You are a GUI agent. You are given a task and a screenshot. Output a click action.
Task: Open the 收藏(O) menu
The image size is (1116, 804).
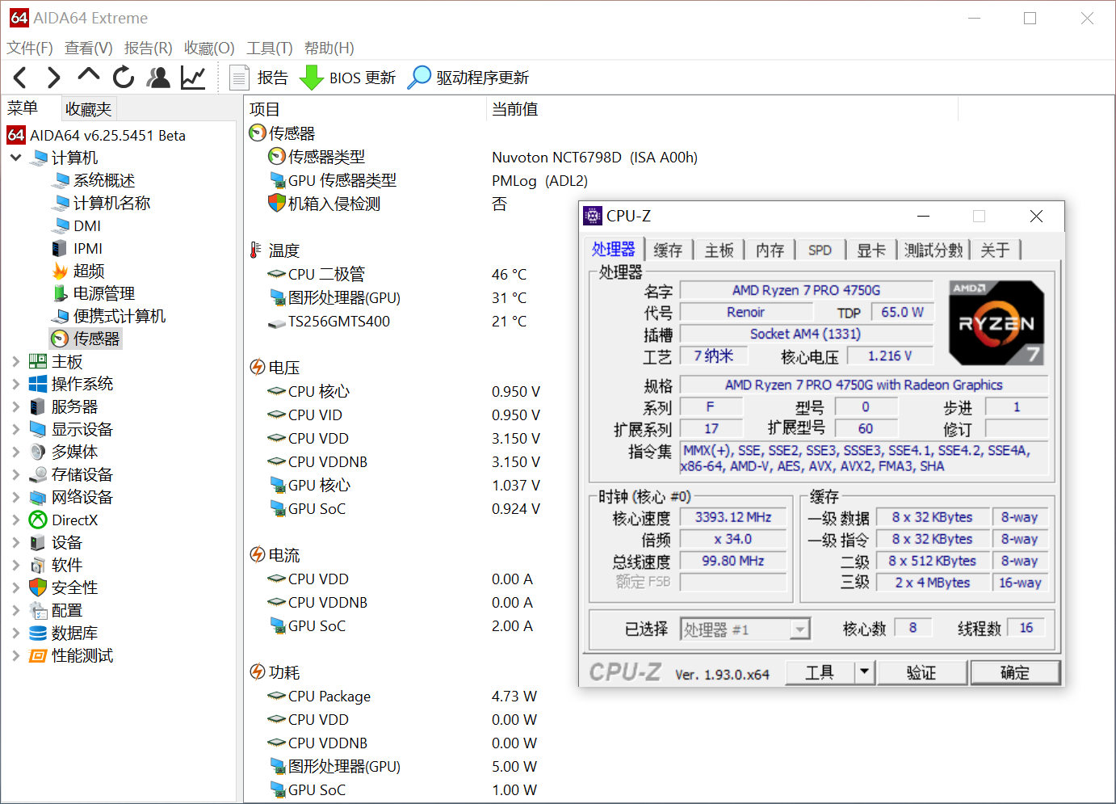pos(209,48)
